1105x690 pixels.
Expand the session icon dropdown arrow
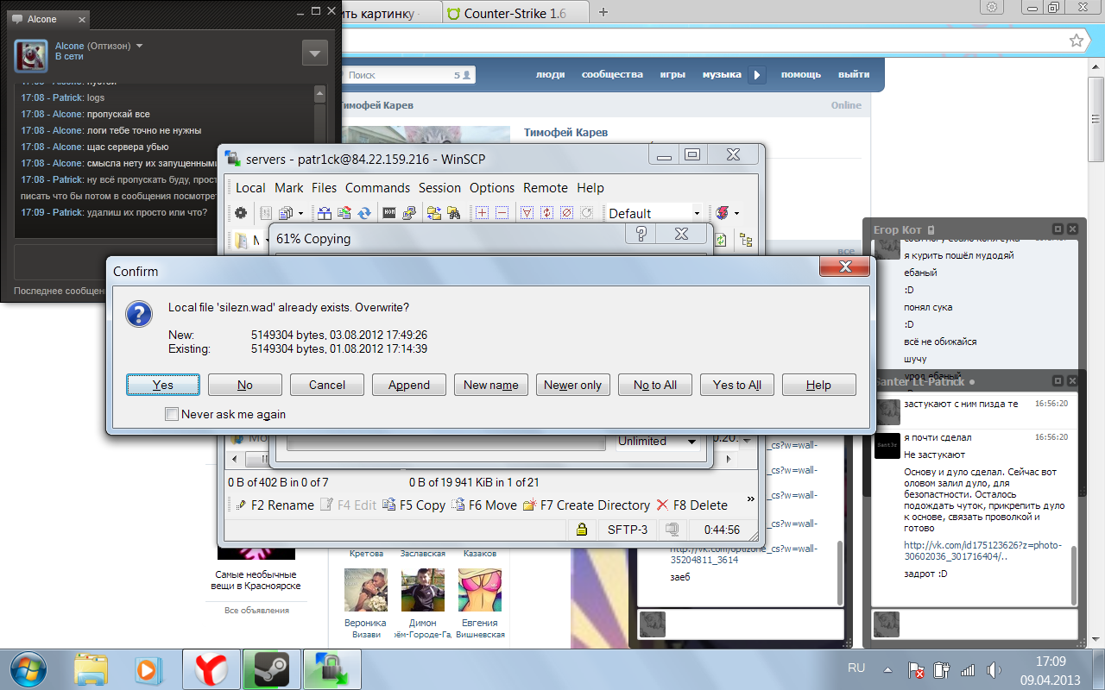pyautogui.click(x=736, y=213)
